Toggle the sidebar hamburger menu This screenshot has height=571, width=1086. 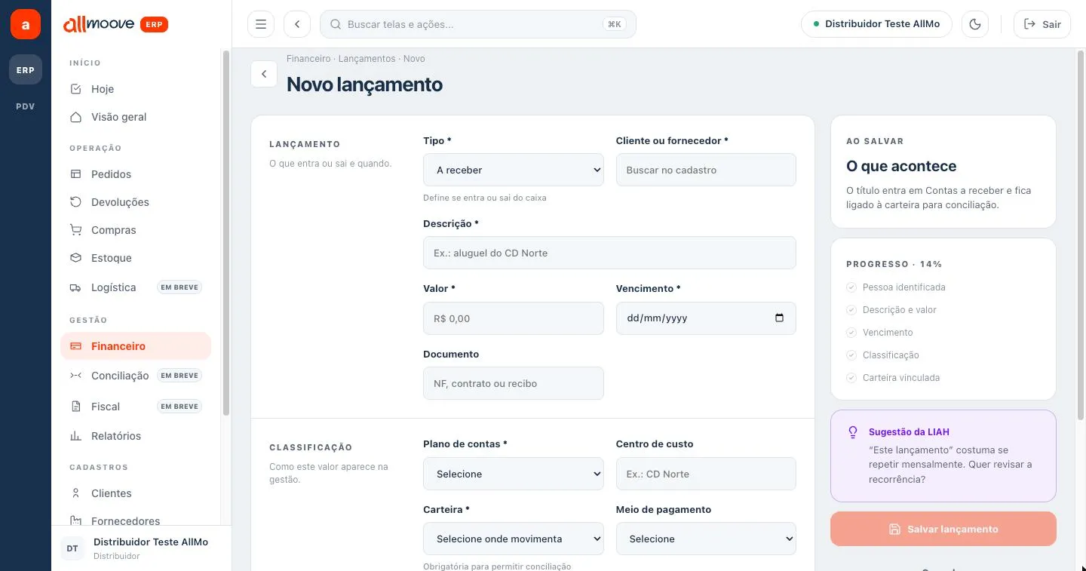pos(261,24)
